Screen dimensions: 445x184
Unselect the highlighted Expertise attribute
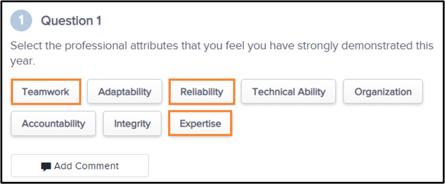[200, 124]
